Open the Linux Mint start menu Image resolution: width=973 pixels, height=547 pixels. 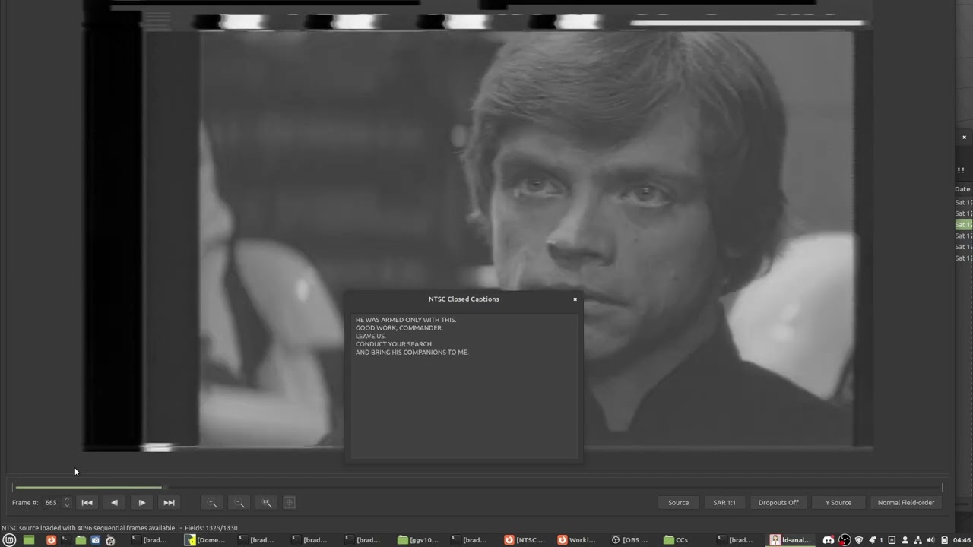pos(9,540)
